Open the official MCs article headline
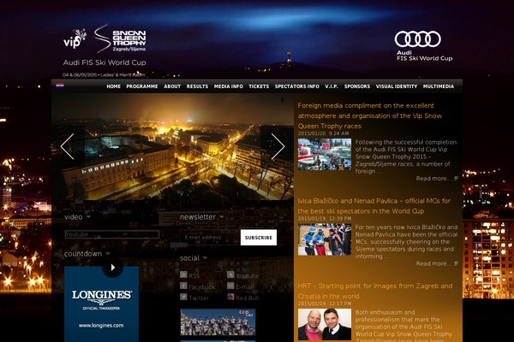Screen dimensions: 514x342 pyautogui.click(x=374, y=206)
